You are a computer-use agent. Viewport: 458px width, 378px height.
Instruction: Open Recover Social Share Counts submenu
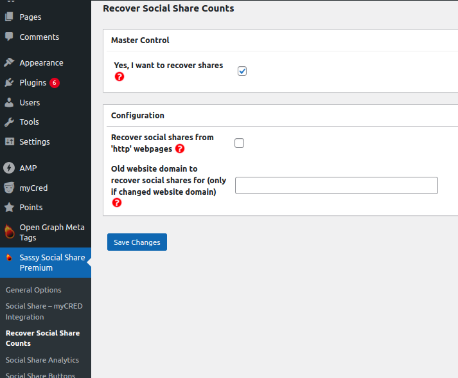42,338
